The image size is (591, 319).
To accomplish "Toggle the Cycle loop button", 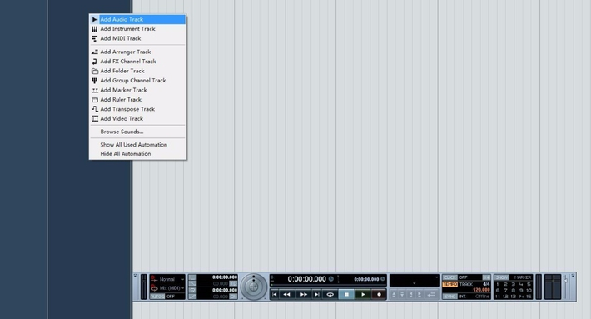I will (330, 294).
